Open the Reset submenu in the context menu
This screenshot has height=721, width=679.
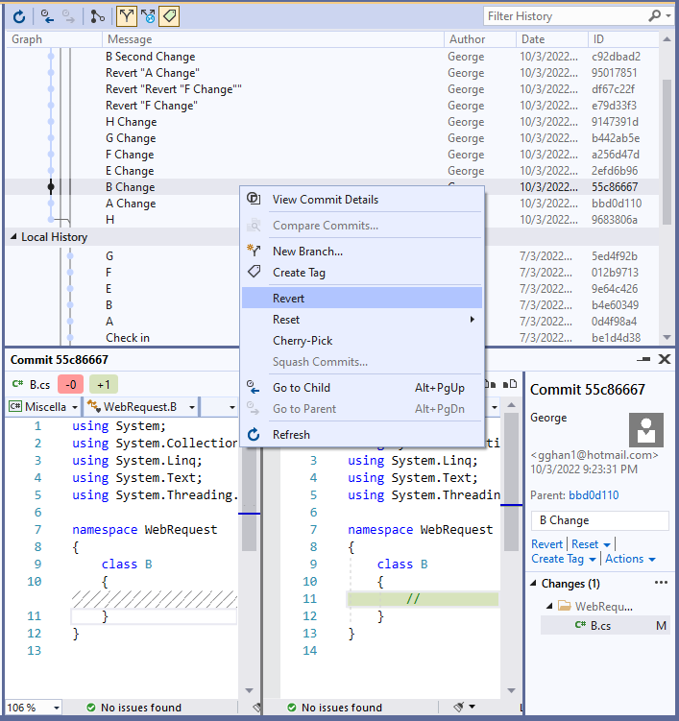point(361,320)
